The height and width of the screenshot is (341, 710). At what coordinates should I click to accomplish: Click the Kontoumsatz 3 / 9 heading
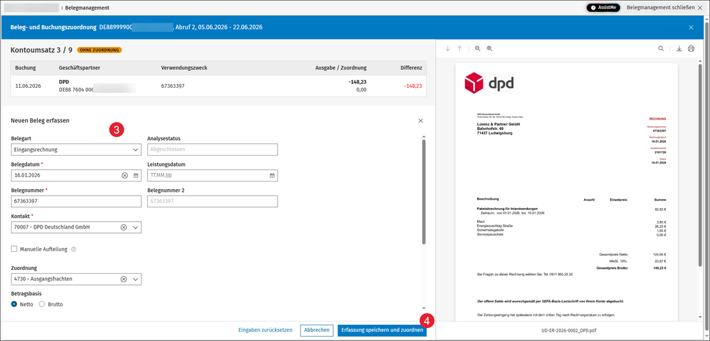41,50
